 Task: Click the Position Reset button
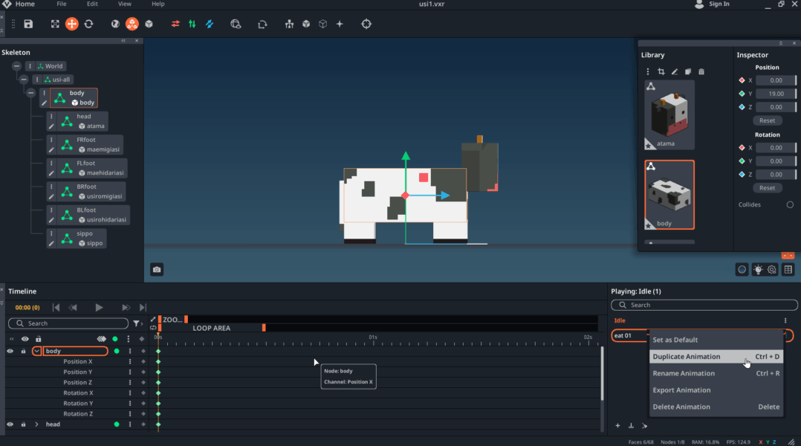click(x=767, y=120)
